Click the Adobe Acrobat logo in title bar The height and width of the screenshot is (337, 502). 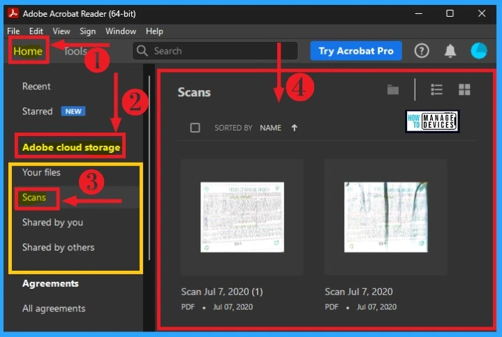(x=13, y=13)
